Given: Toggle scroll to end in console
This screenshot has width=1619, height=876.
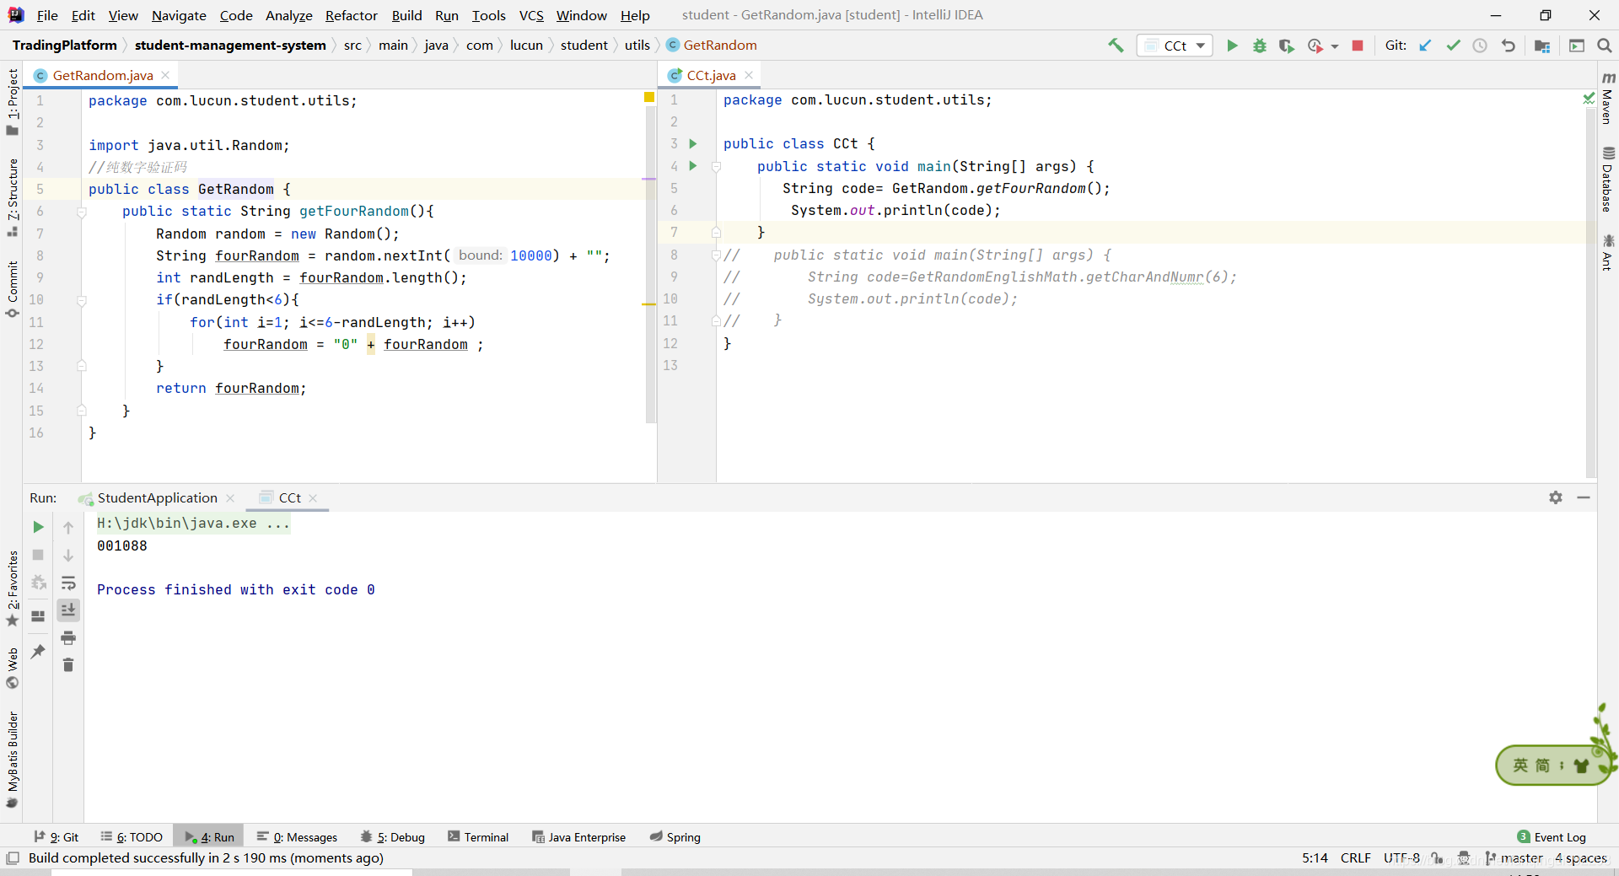Looking at the screenshot, I should coord(68,610).
